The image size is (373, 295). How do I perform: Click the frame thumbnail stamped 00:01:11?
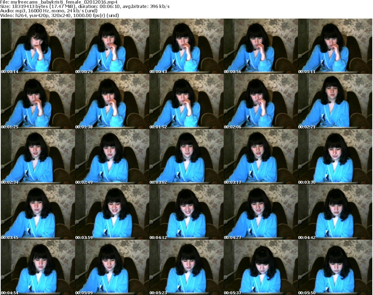click(x=335, y=46)
